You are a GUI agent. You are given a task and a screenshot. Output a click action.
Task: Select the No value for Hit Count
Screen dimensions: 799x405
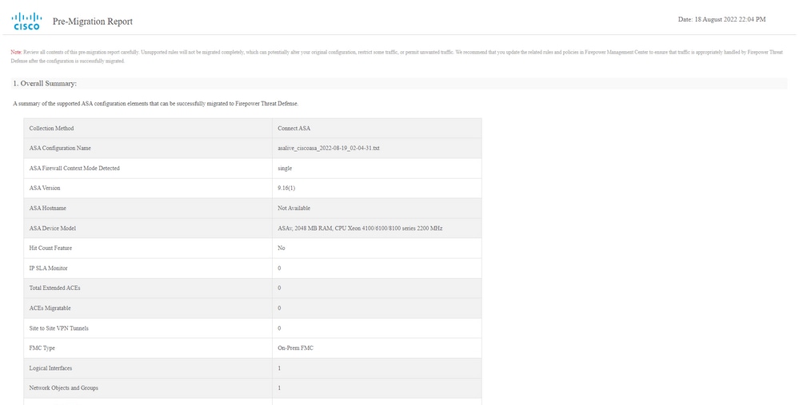tap(282, 248)
